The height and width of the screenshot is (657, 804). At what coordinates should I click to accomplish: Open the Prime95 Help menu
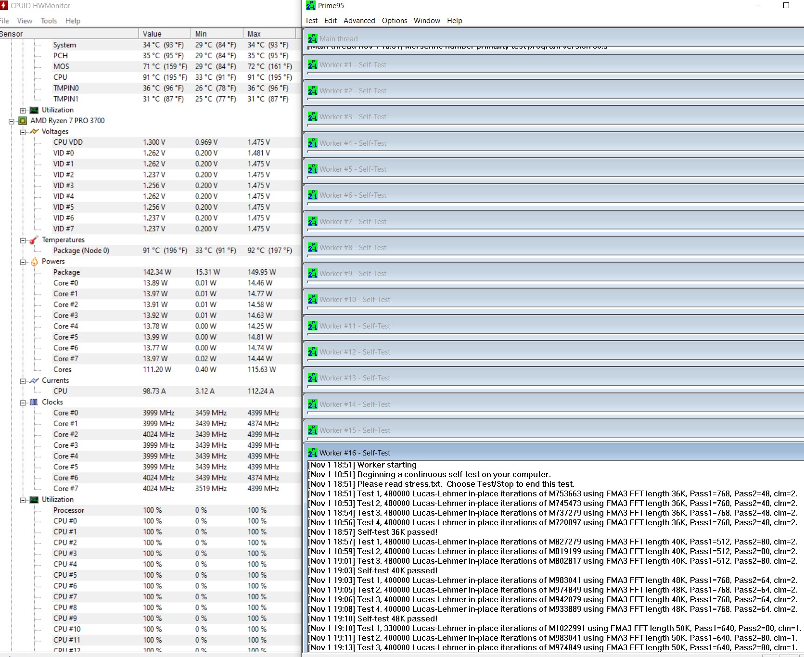455,21
